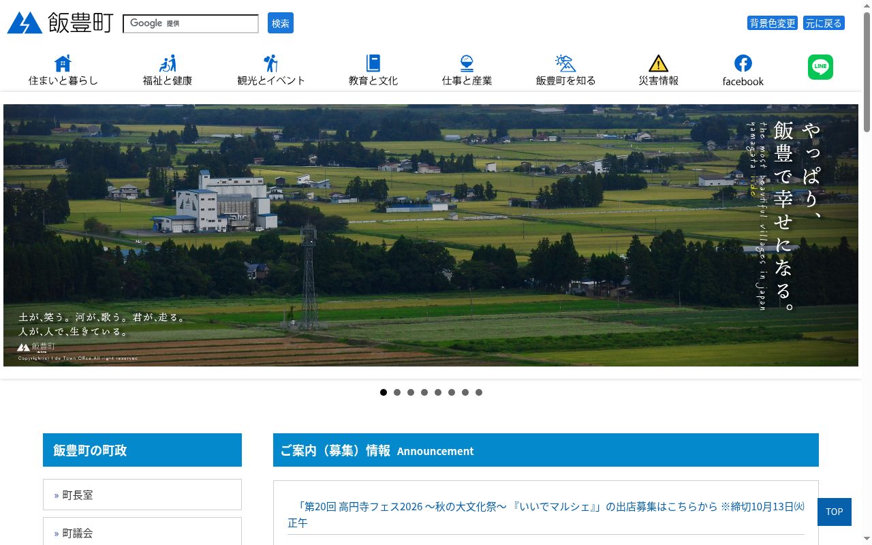Click the page vertical scrollbar thumb
The width and height of the screenshot is (872, 545).
pos(867,72)
